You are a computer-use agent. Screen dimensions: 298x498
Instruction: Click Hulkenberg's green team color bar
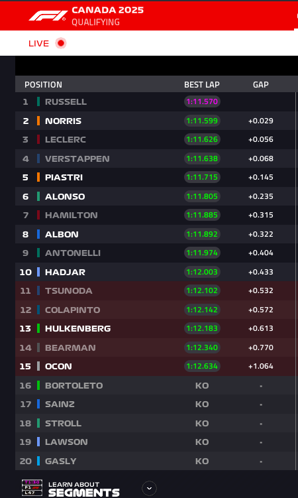click(x=38, y=328)
